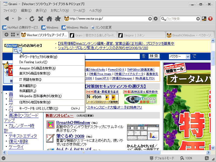Image resolution: width=216 pixels, height=162 pixels.
Task: Click the ウェブ検索 input field
Action: [x=181, y=19]
